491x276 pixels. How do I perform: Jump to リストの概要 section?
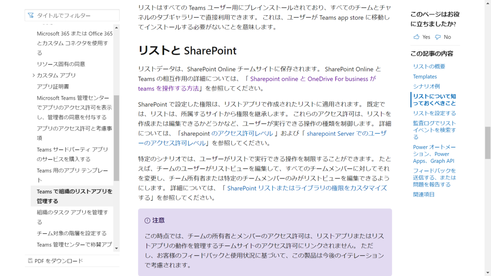click(429, 66)
